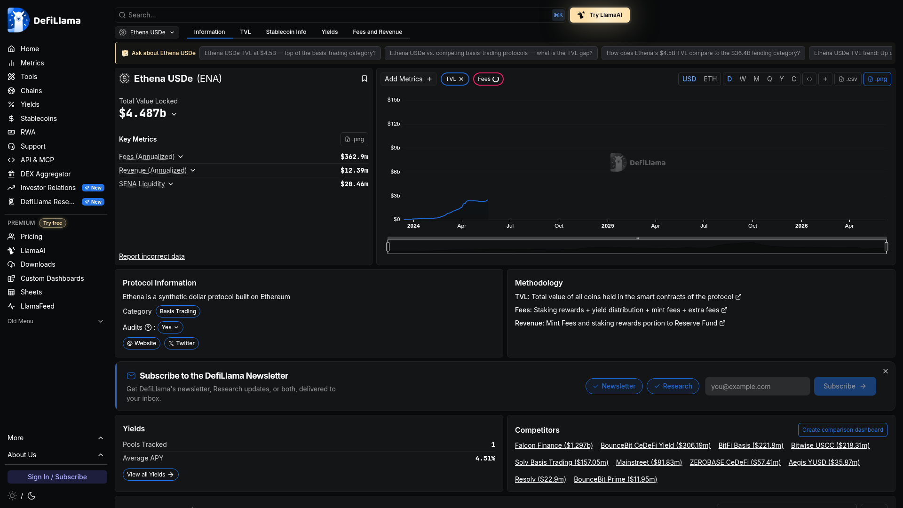Image resolution: width=903 pixels, height=508 pixels.
Task: Open Custom Dashboards icon
Action: pos(11,278)
